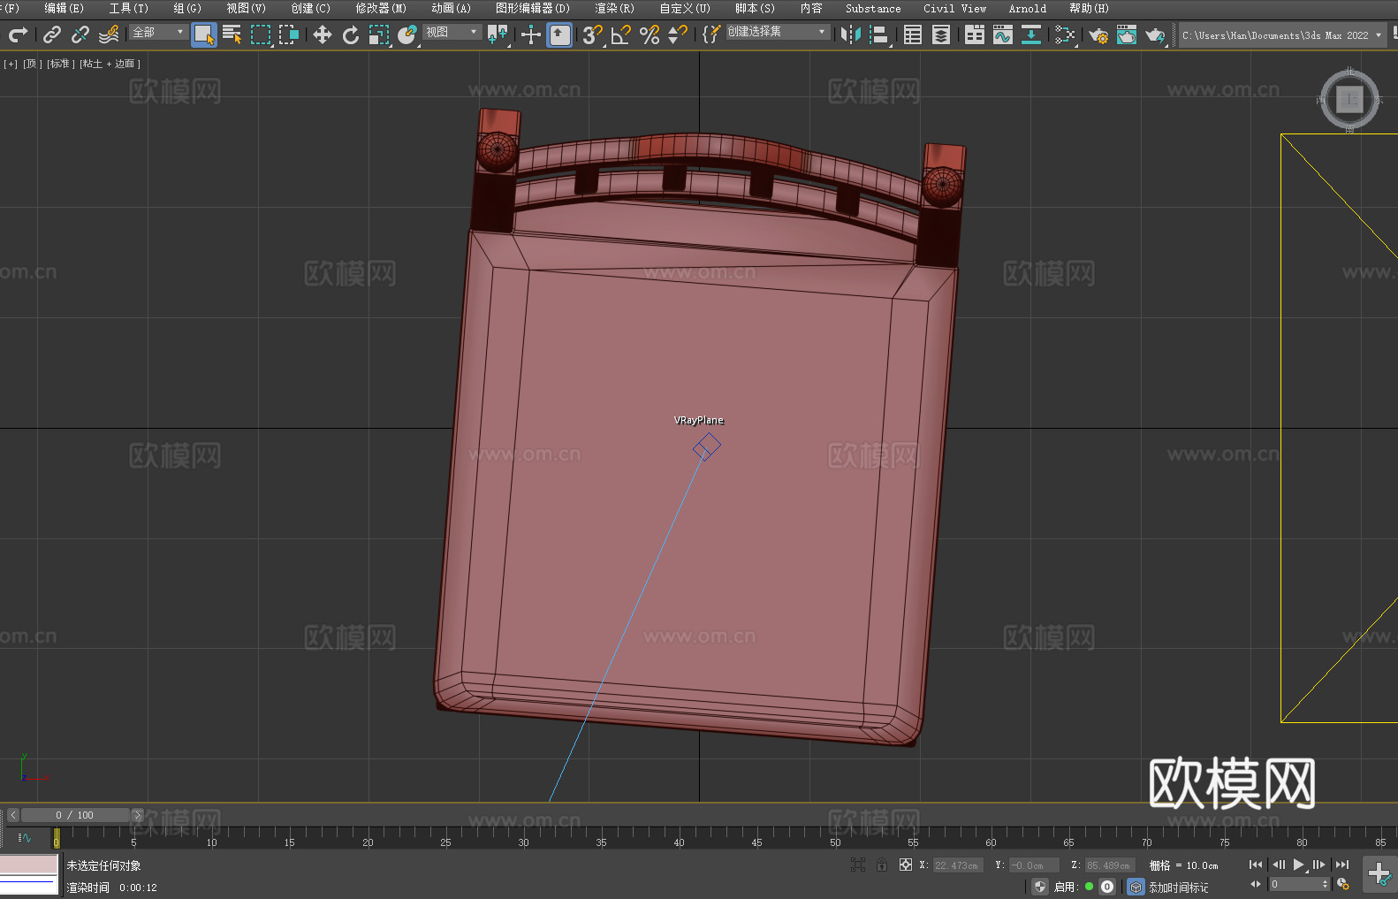The width and height of the screenshot is (1398, 899).
Task: Open Render Setup teapot-gear icon
Action: click(1098, 34)
